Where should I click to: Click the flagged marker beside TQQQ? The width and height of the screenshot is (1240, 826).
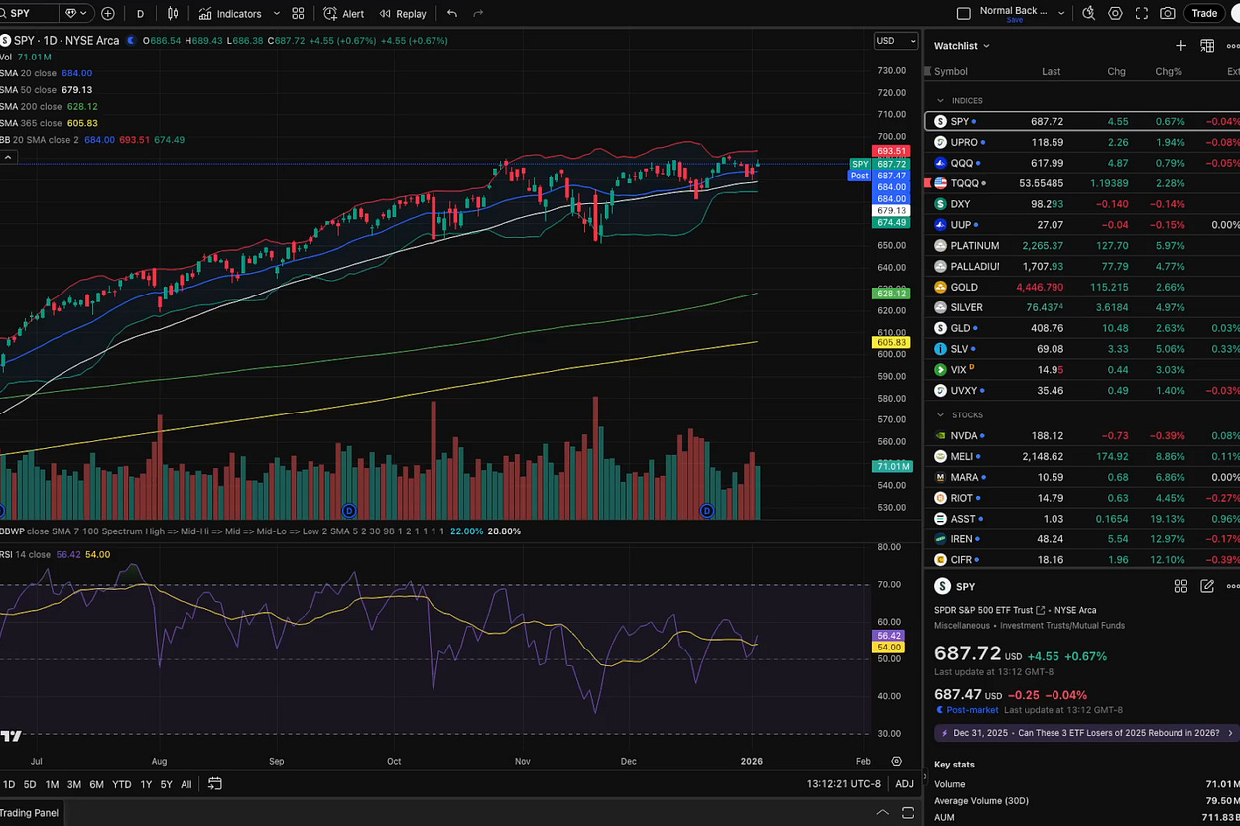click(x=928, y=183)
